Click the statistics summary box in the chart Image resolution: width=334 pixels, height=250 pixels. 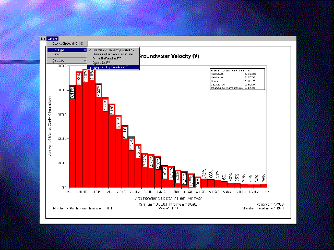point(237,79)
